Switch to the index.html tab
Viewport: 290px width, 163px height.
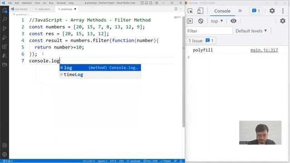[x=42, y=9]
